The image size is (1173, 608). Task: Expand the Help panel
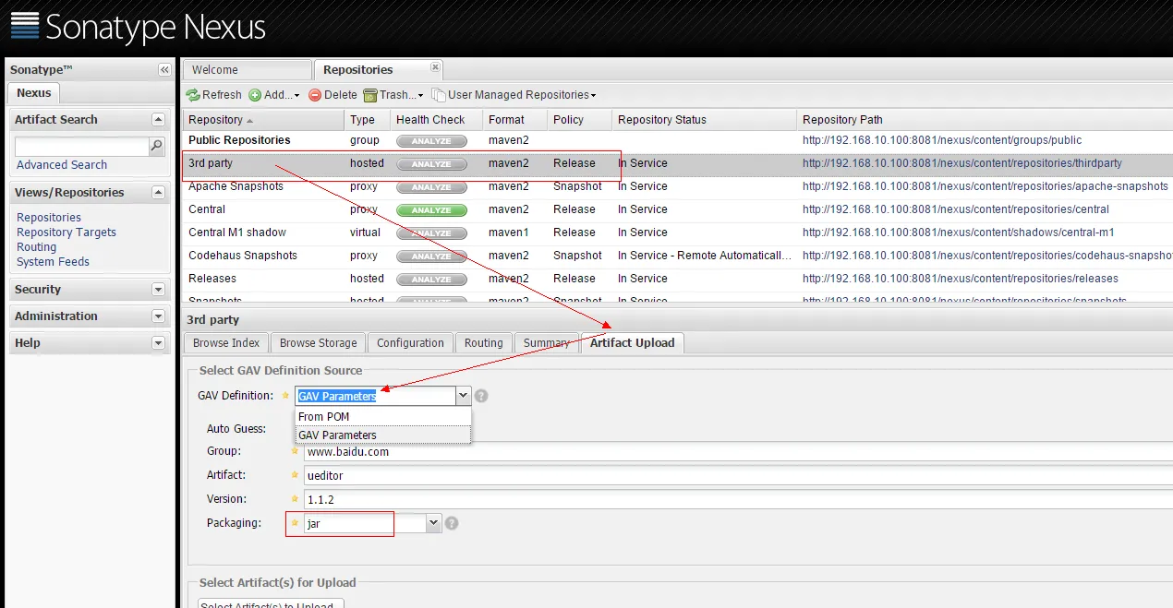pyautogui.click(x=158, y=343)
